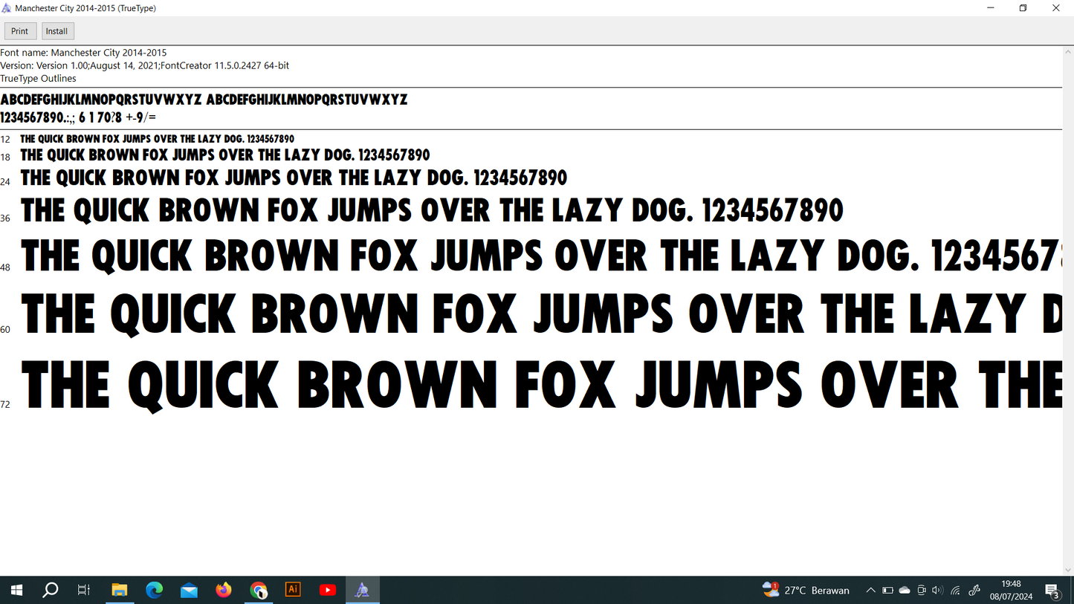The width and height of the screenshot is (1074, 604).
Task: Click the TrueType Outlines text
Action: click(x=38, y=78)
